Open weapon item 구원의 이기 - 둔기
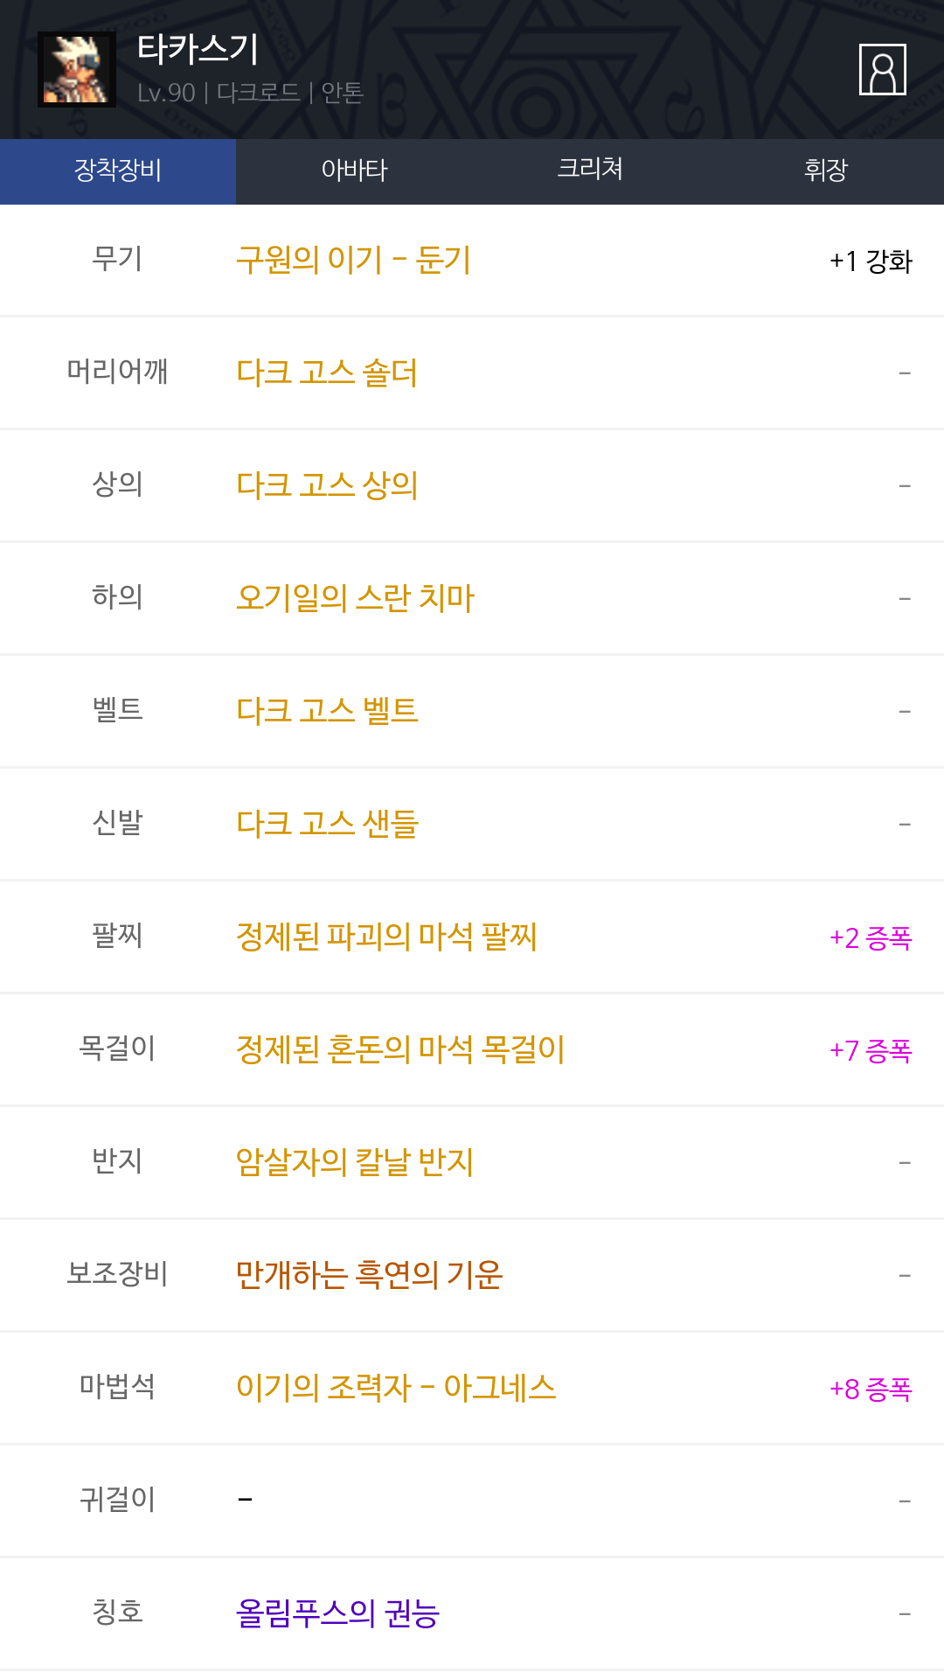Image resolution: width=944 pixels, height=1679 pixels. pos(354,261)
